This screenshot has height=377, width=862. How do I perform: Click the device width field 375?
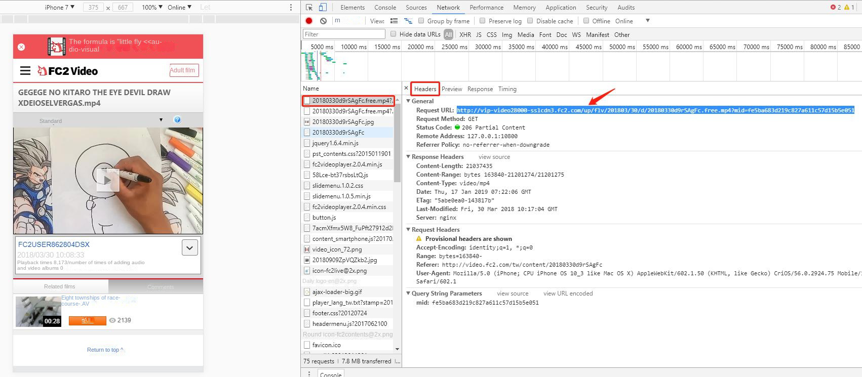click(93, 7)
